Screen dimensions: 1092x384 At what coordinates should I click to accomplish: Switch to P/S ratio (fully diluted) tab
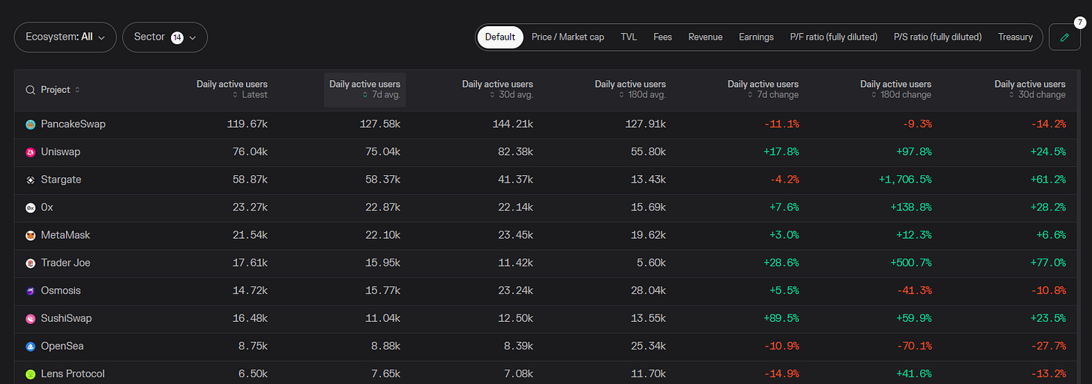937,37
